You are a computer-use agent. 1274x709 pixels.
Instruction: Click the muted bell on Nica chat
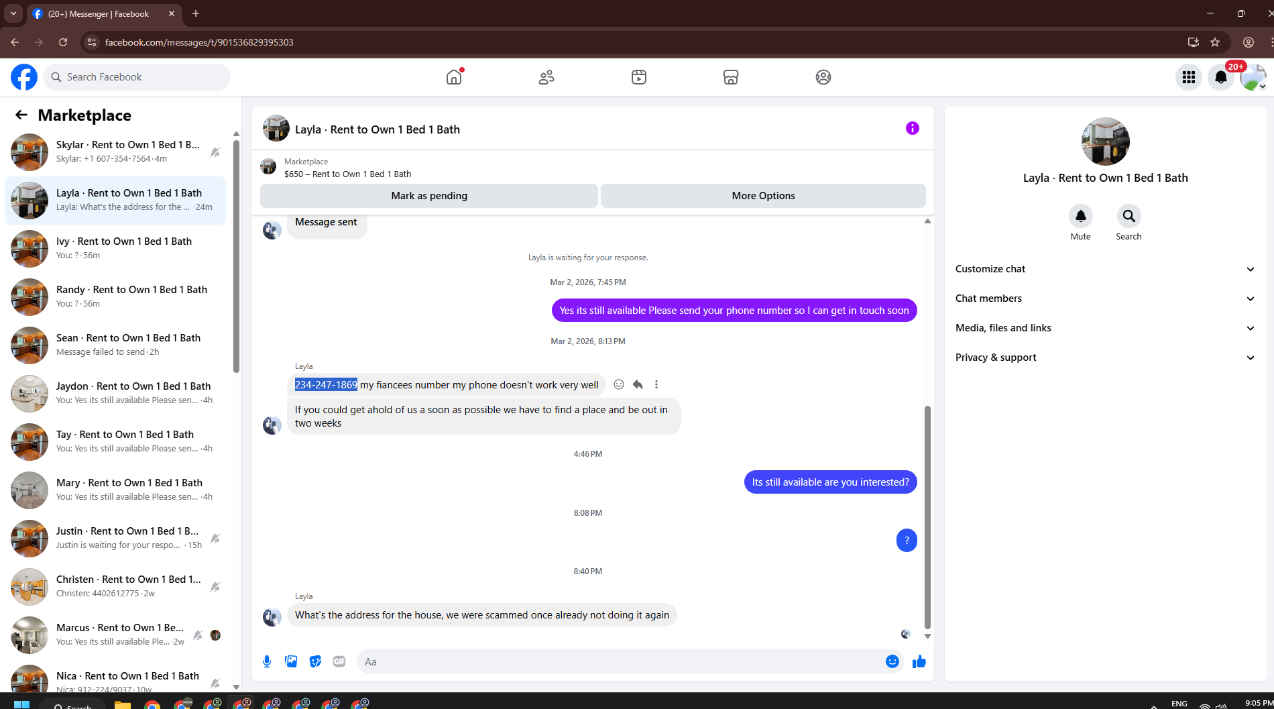pyautogui.click(x=215, y=684)
